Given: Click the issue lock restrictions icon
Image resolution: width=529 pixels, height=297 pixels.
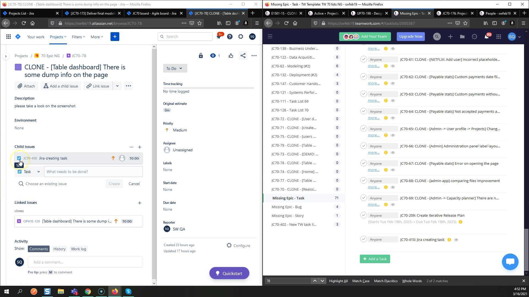Looking at the screenshot, I should (x=201, y=56).
